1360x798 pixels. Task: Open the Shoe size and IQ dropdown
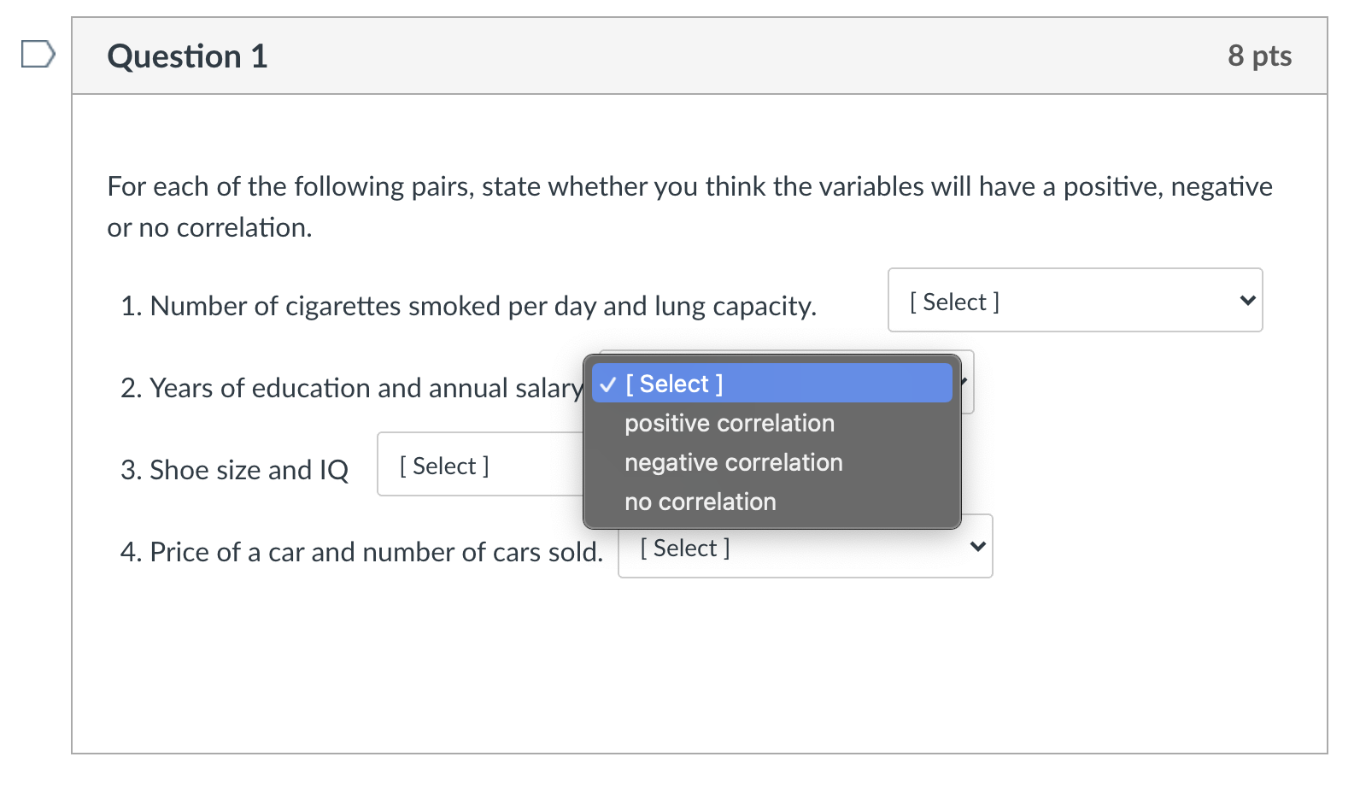(478, 465)
